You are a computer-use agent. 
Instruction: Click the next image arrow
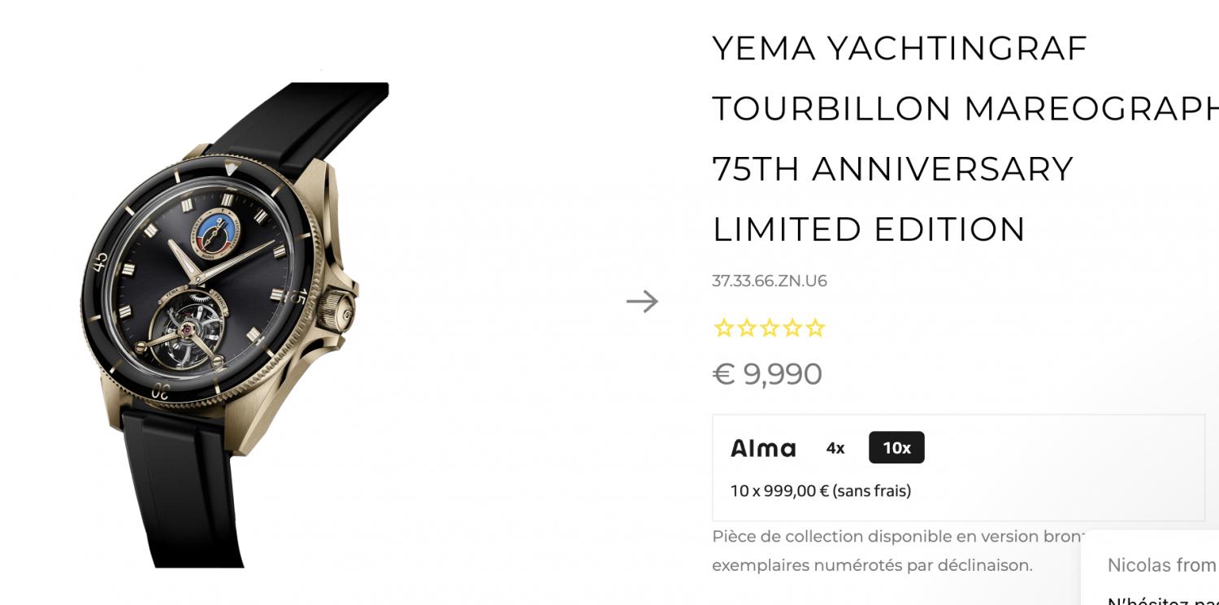click(642, 302)
